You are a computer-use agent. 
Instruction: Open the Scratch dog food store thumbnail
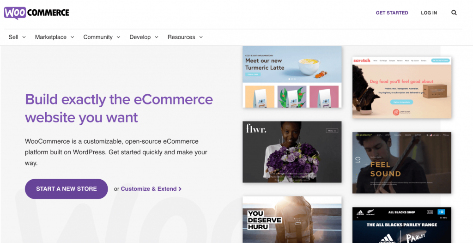tap(402, 87)
